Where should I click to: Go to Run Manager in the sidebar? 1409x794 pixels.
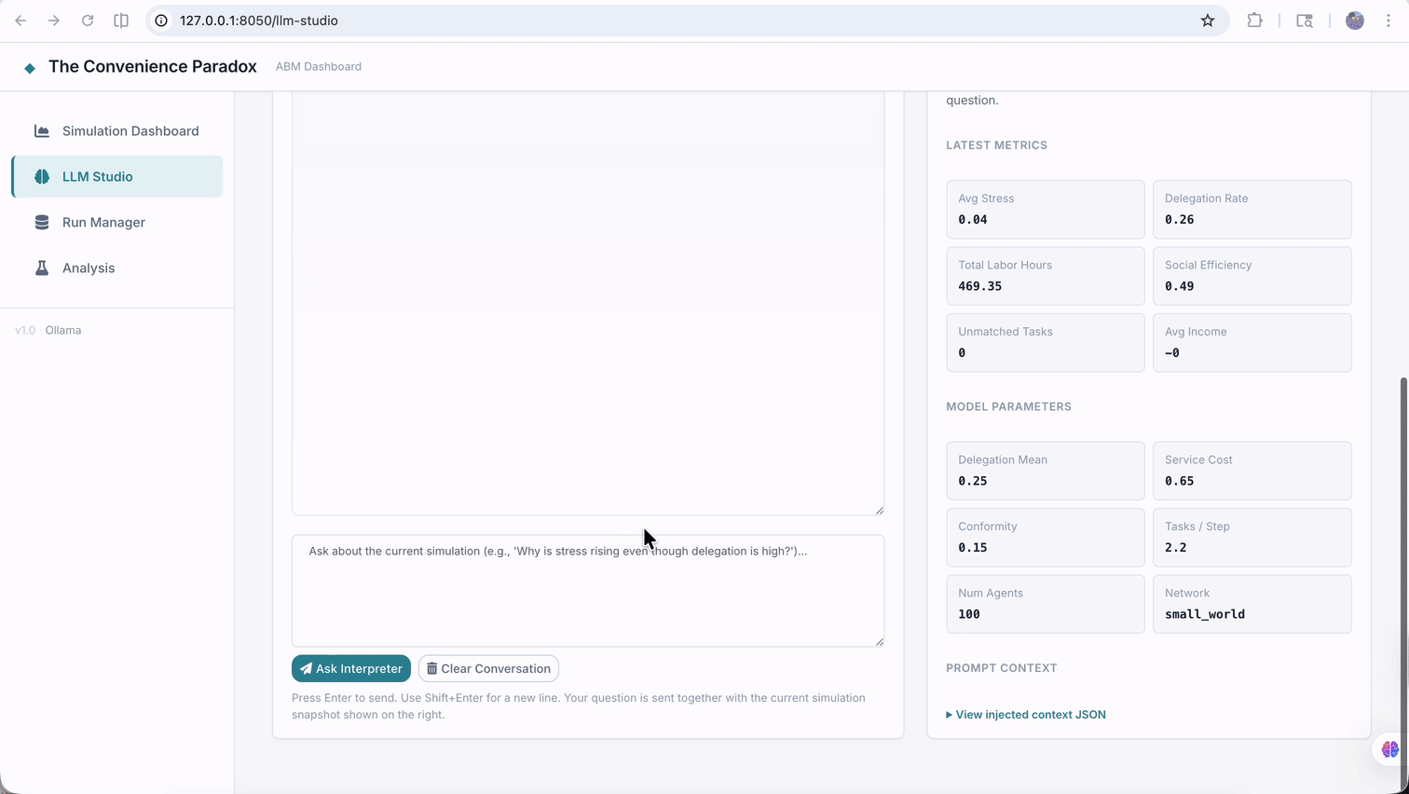coord(117,223)
